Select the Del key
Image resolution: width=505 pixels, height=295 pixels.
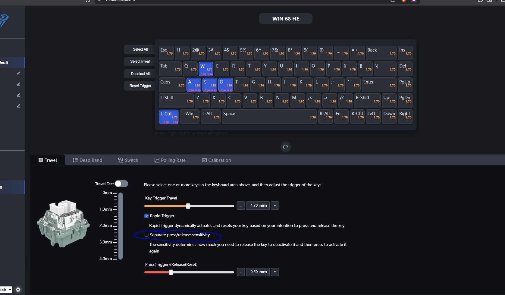pos(405,69)
